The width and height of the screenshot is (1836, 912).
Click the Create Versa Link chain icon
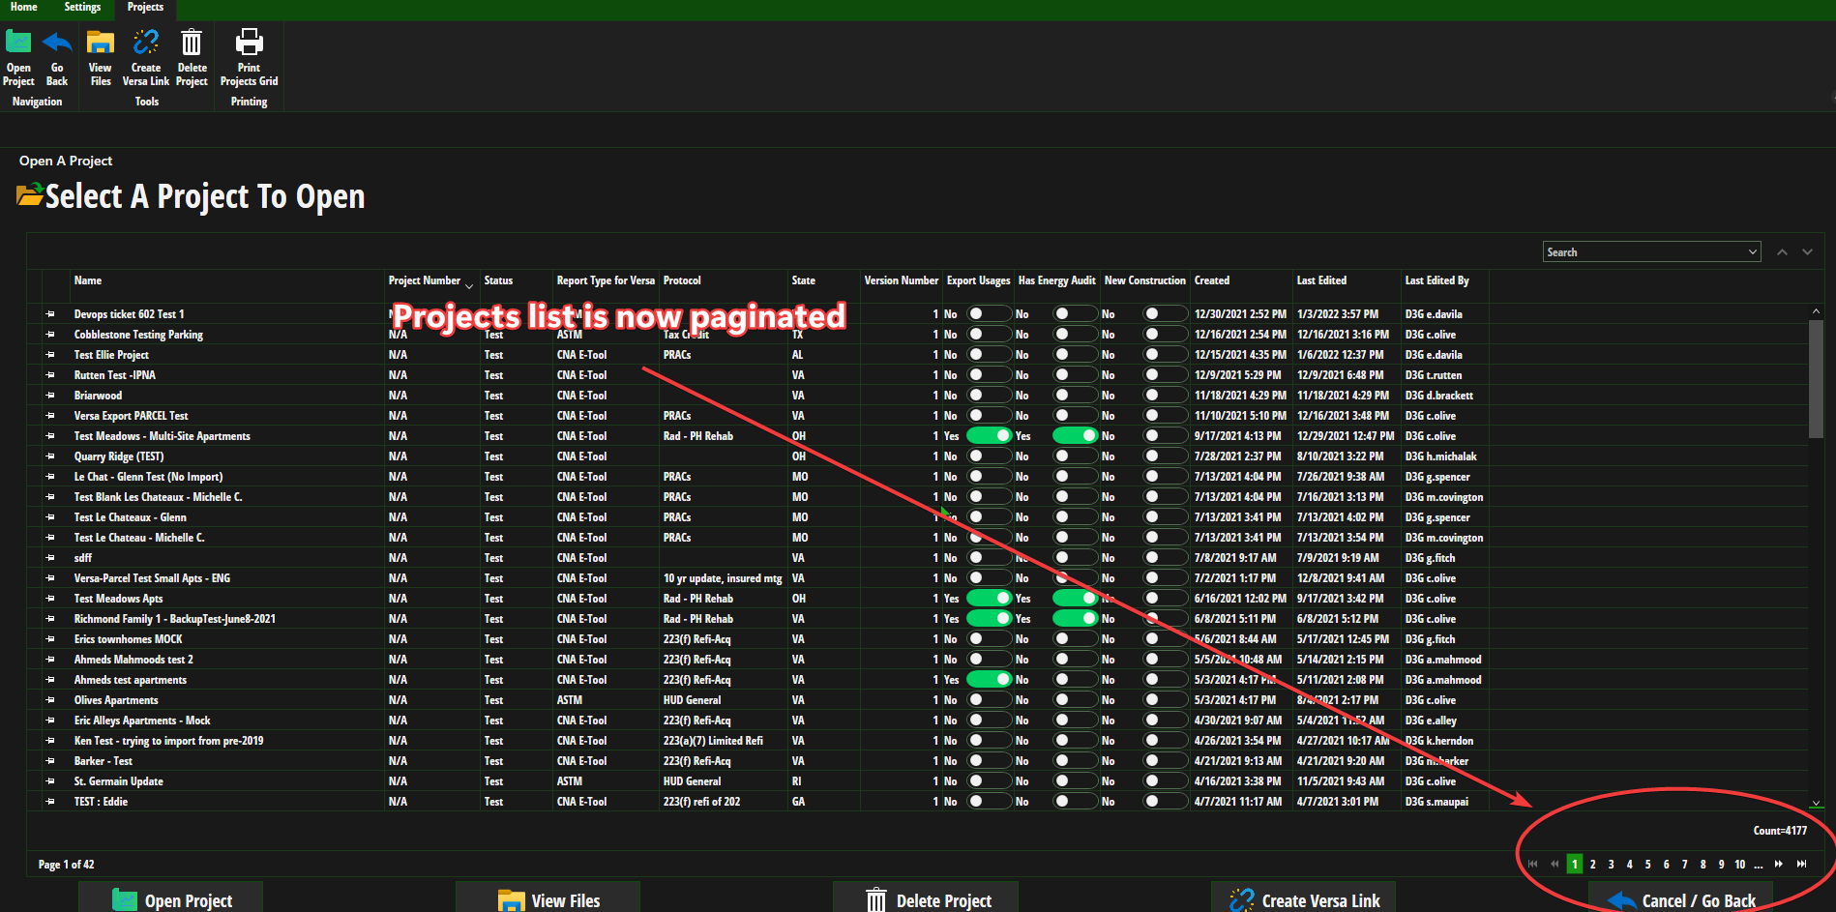(x=145, y=41)
